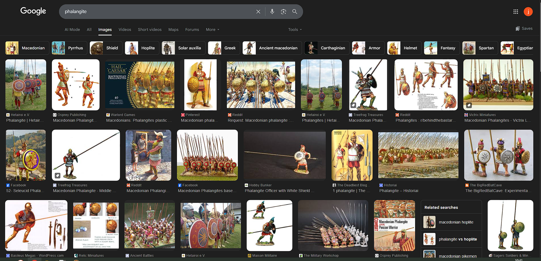Filter images by Macedonian chip

click(x=27, y=48)
